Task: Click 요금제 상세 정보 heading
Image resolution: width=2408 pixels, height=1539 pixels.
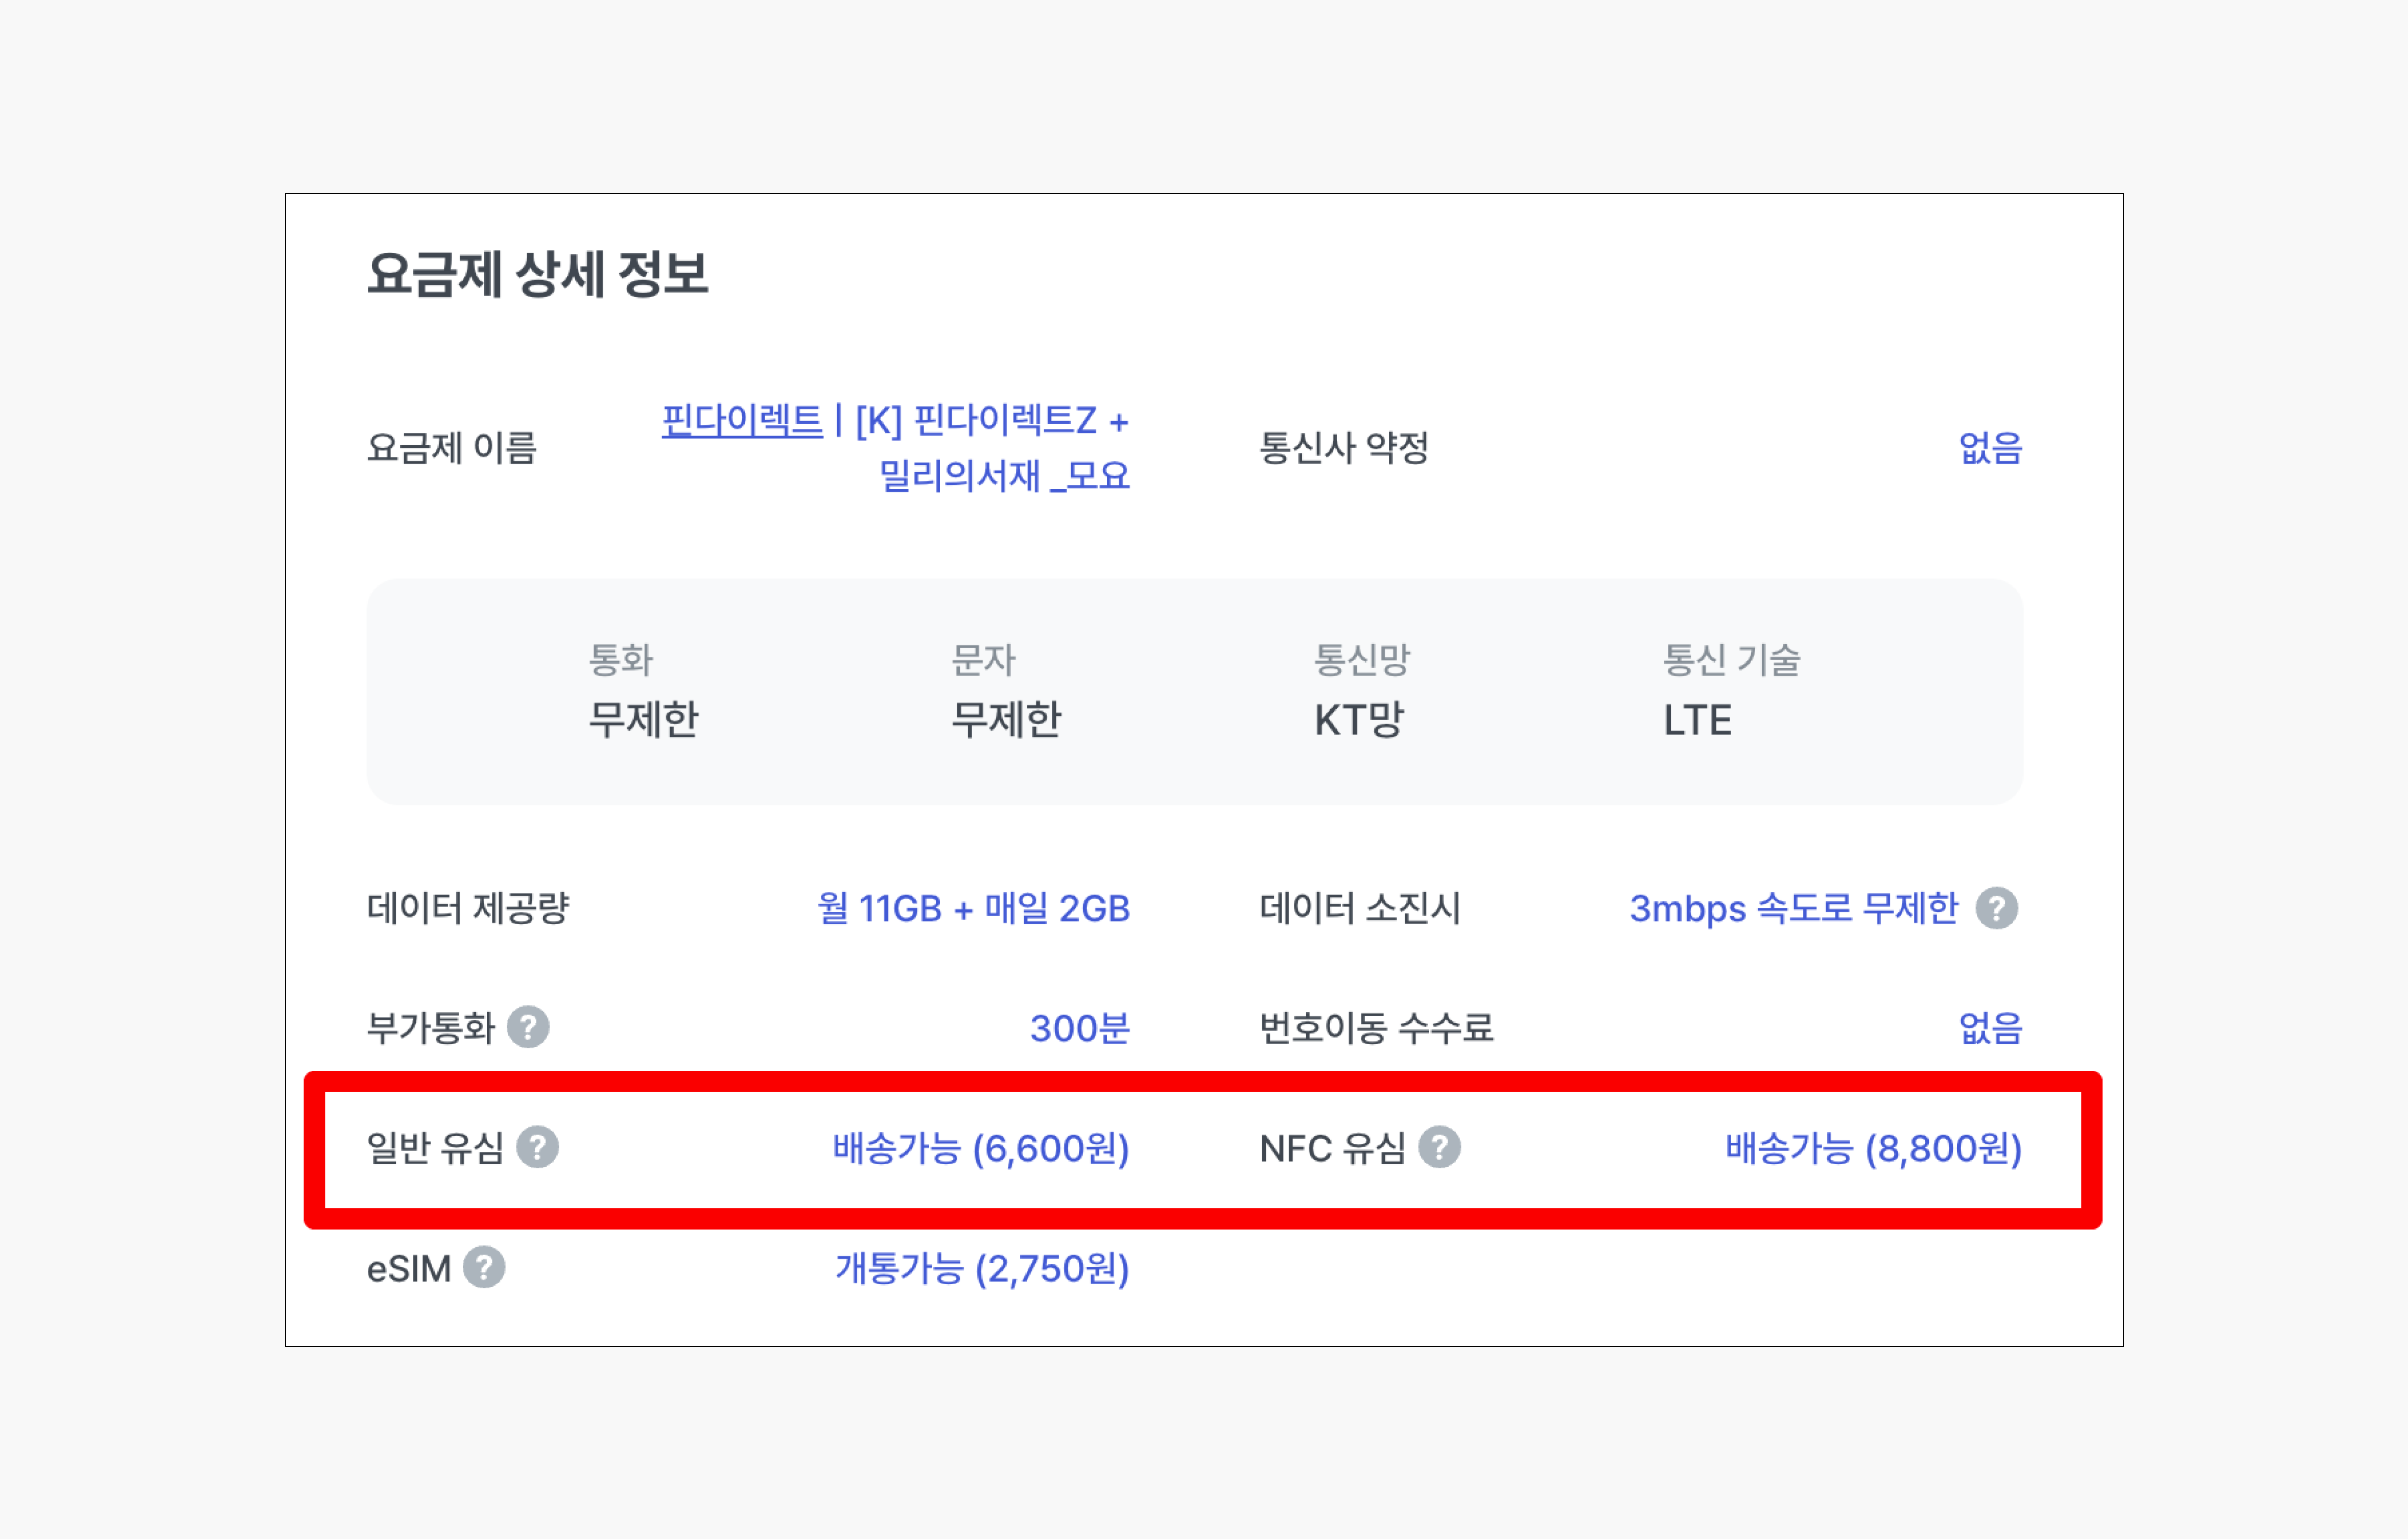Action: (x=538, y=274)
